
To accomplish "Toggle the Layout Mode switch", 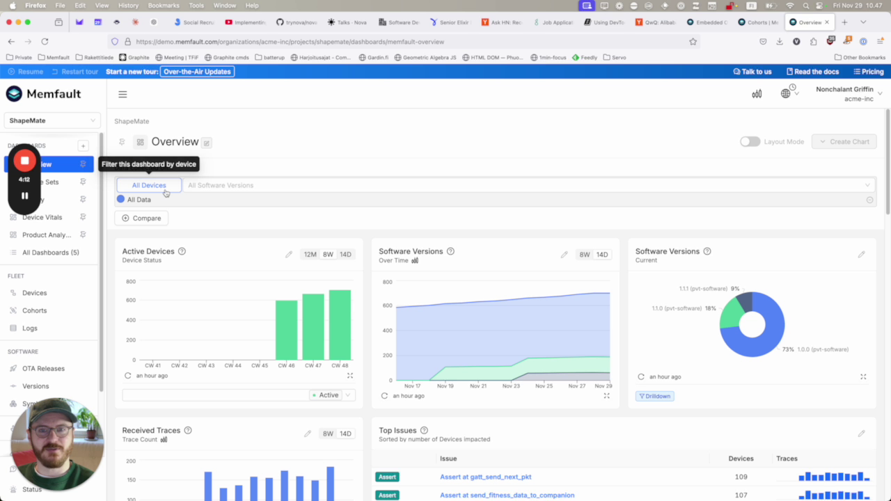I will pyautogui.click(x=750, y=142).
